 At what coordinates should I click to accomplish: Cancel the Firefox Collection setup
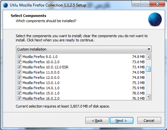149,121
